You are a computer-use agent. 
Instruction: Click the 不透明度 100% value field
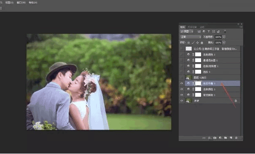click(x=218, y=37)
